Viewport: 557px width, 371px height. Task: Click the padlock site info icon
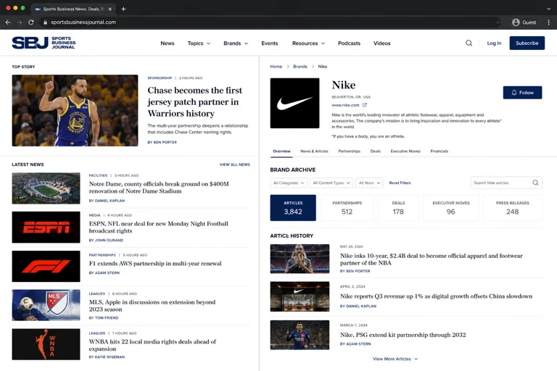(45, 22)
